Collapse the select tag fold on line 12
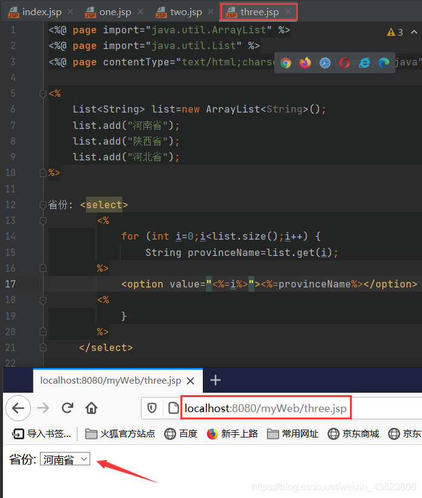This screenshot has width=422, height=498. pyautogui.click(x=43, y=205)
